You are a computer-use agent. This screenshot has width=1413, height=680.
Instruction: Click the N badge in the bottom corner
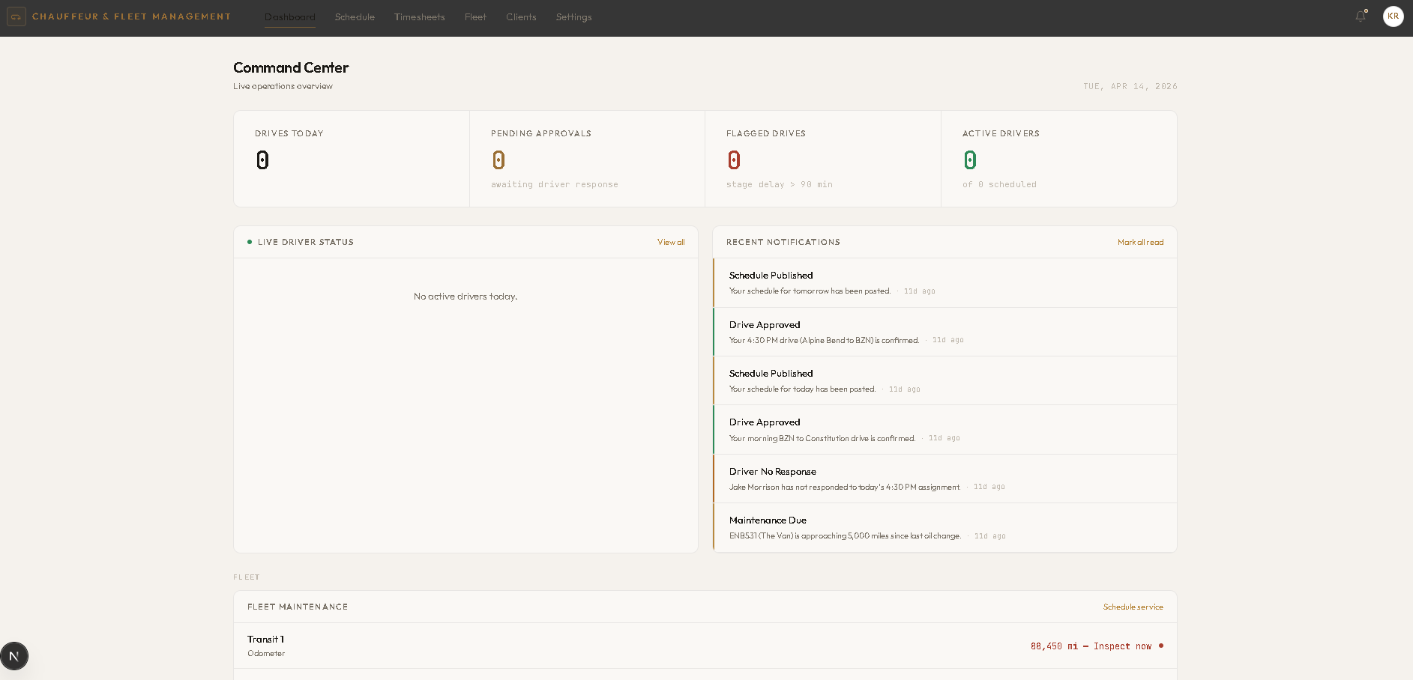tap(14, 655)
